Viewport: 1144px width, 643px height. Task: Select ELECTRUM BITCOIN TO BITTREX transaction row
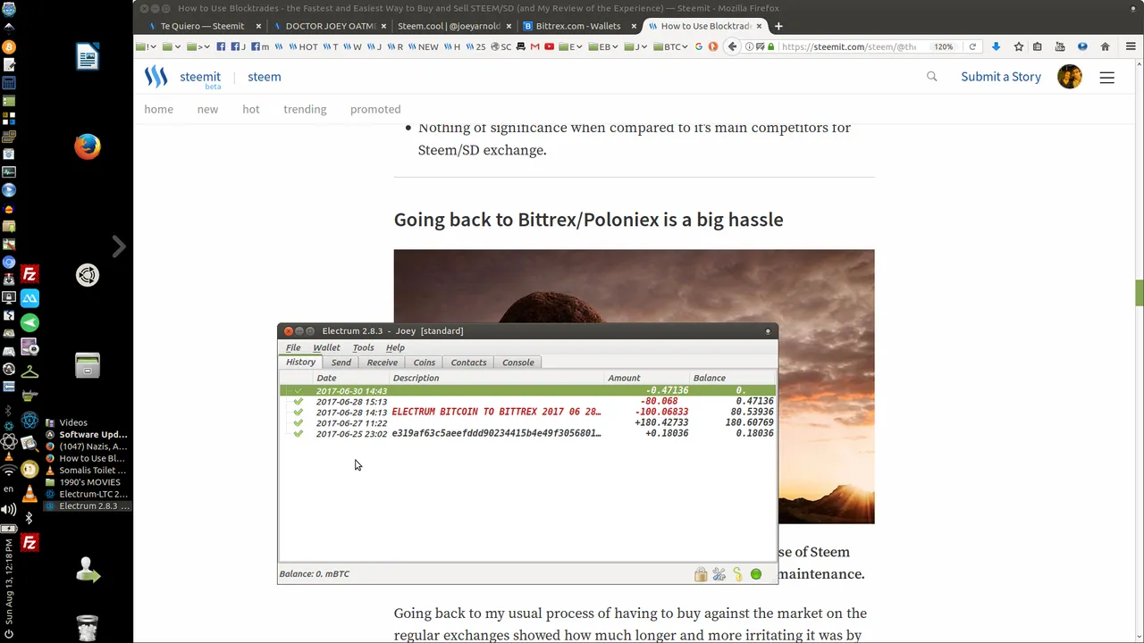[527, 413]
